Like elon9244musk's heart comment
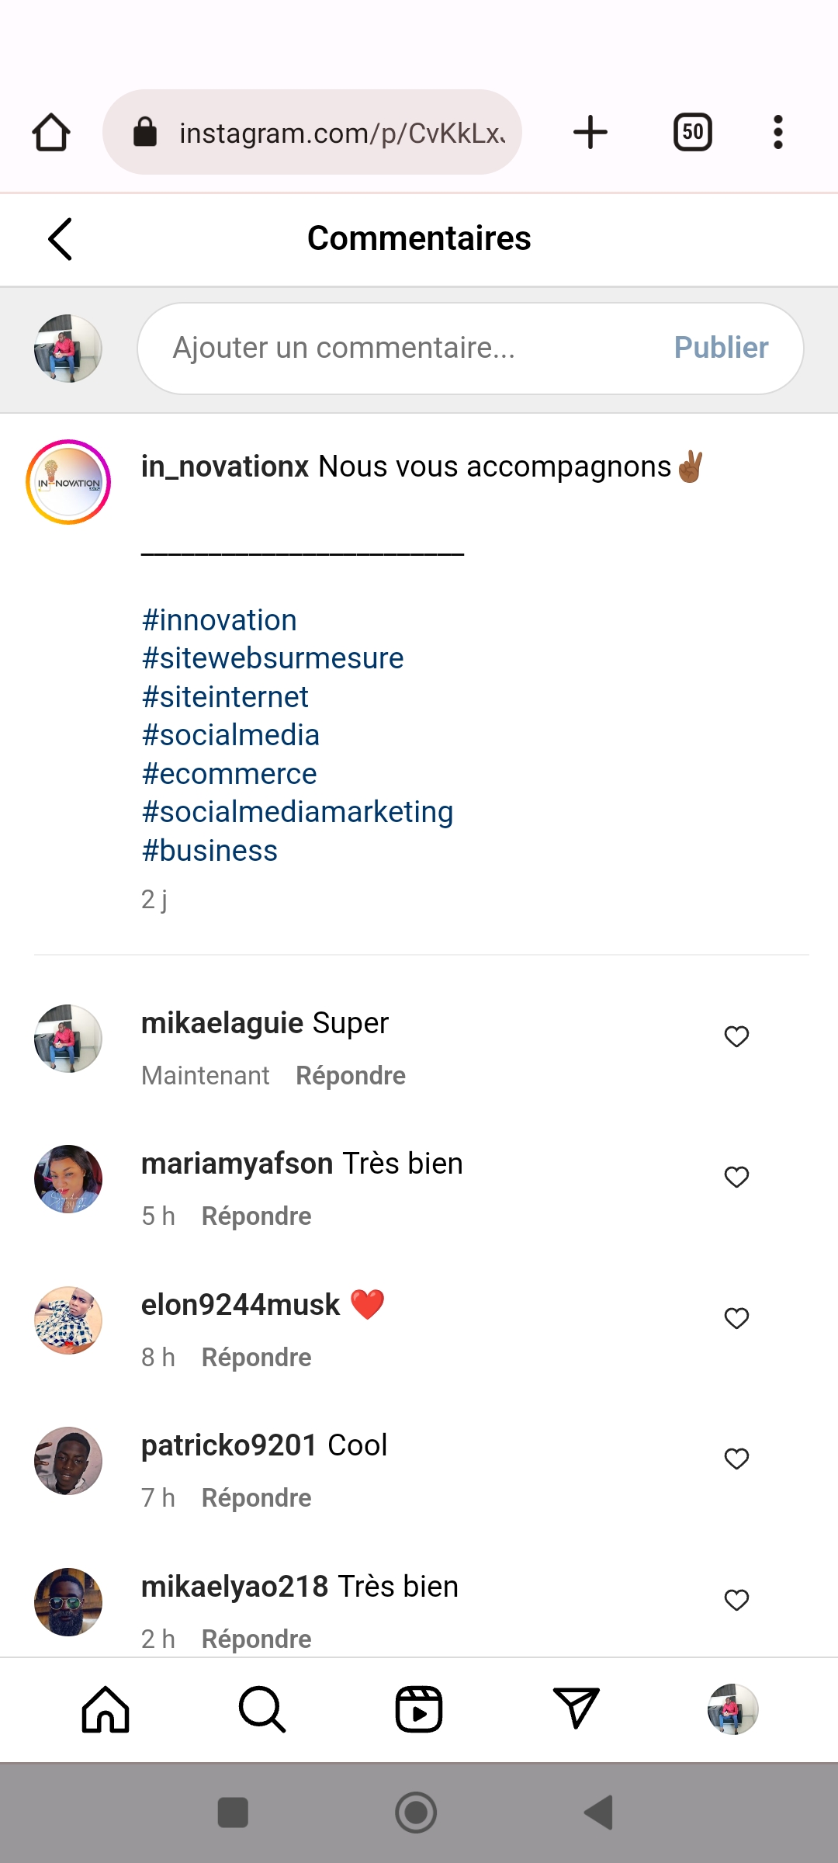The height and width of the screenshot is (1863, 838). click(x=736, y=1318)
